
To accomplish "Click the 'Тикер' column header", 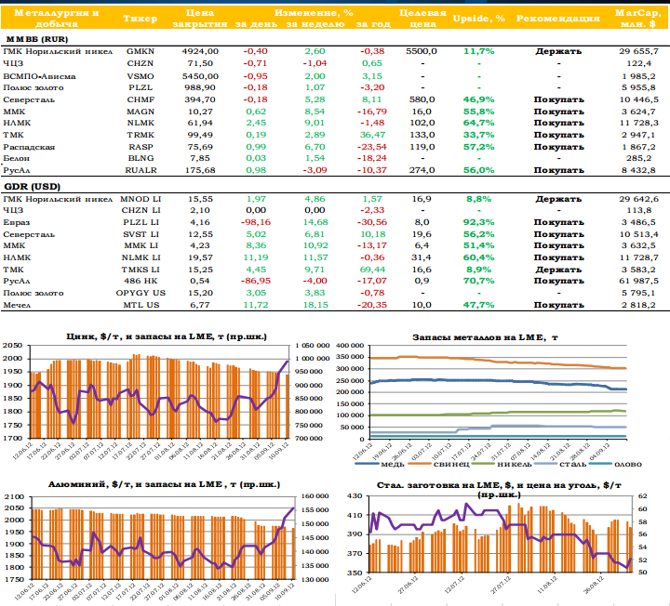I will (x=141, y=19).
